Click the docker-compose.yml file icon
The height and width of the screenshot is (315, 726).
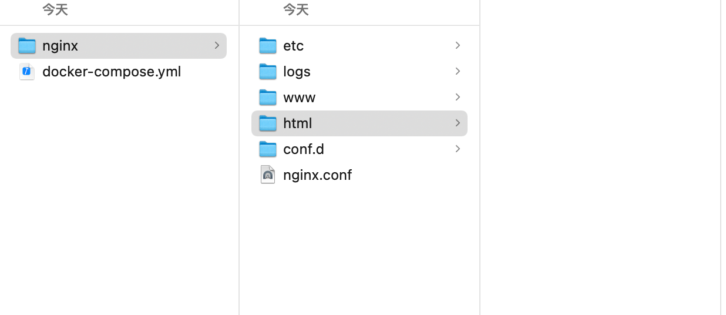(x=27, y=72)
